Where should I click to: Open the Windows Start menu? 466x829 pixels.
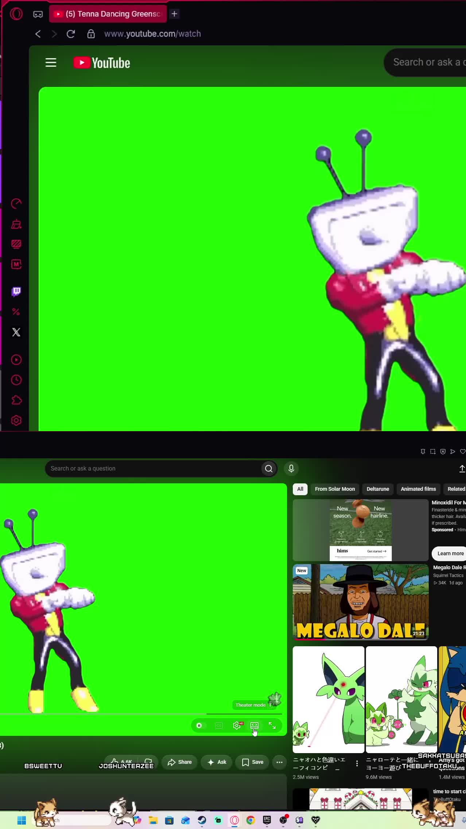(22, 821)
